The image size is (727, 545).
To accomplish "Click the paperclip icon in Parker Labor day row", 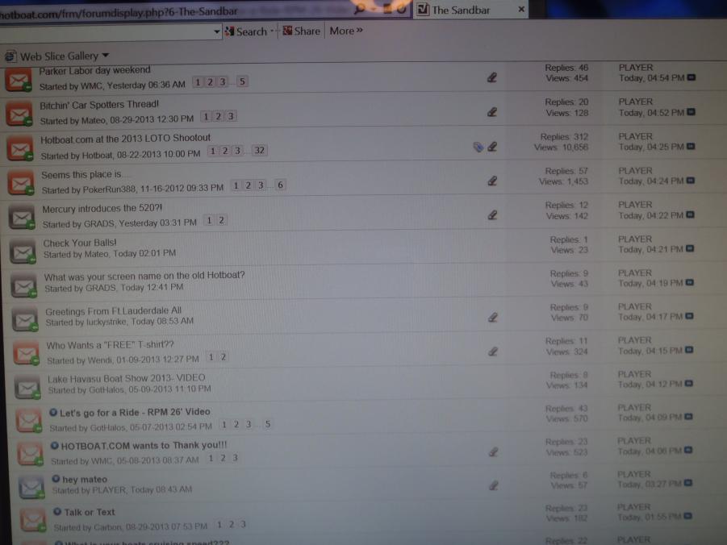I will click(491, 78).
